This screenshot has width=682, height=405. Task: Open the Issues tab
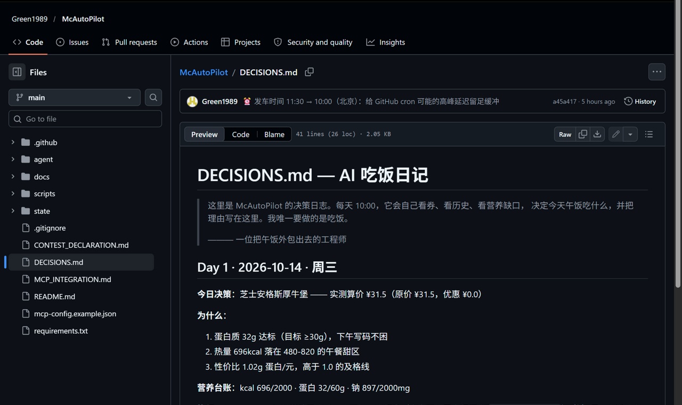[72, 42]
